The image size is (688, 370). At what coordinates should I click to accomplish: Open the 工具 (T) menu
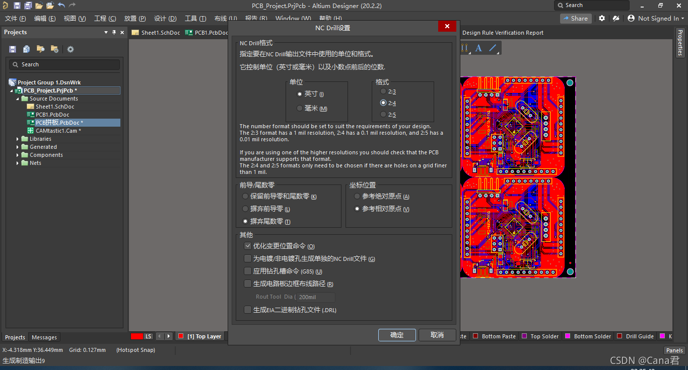click(x=195, y=18)
